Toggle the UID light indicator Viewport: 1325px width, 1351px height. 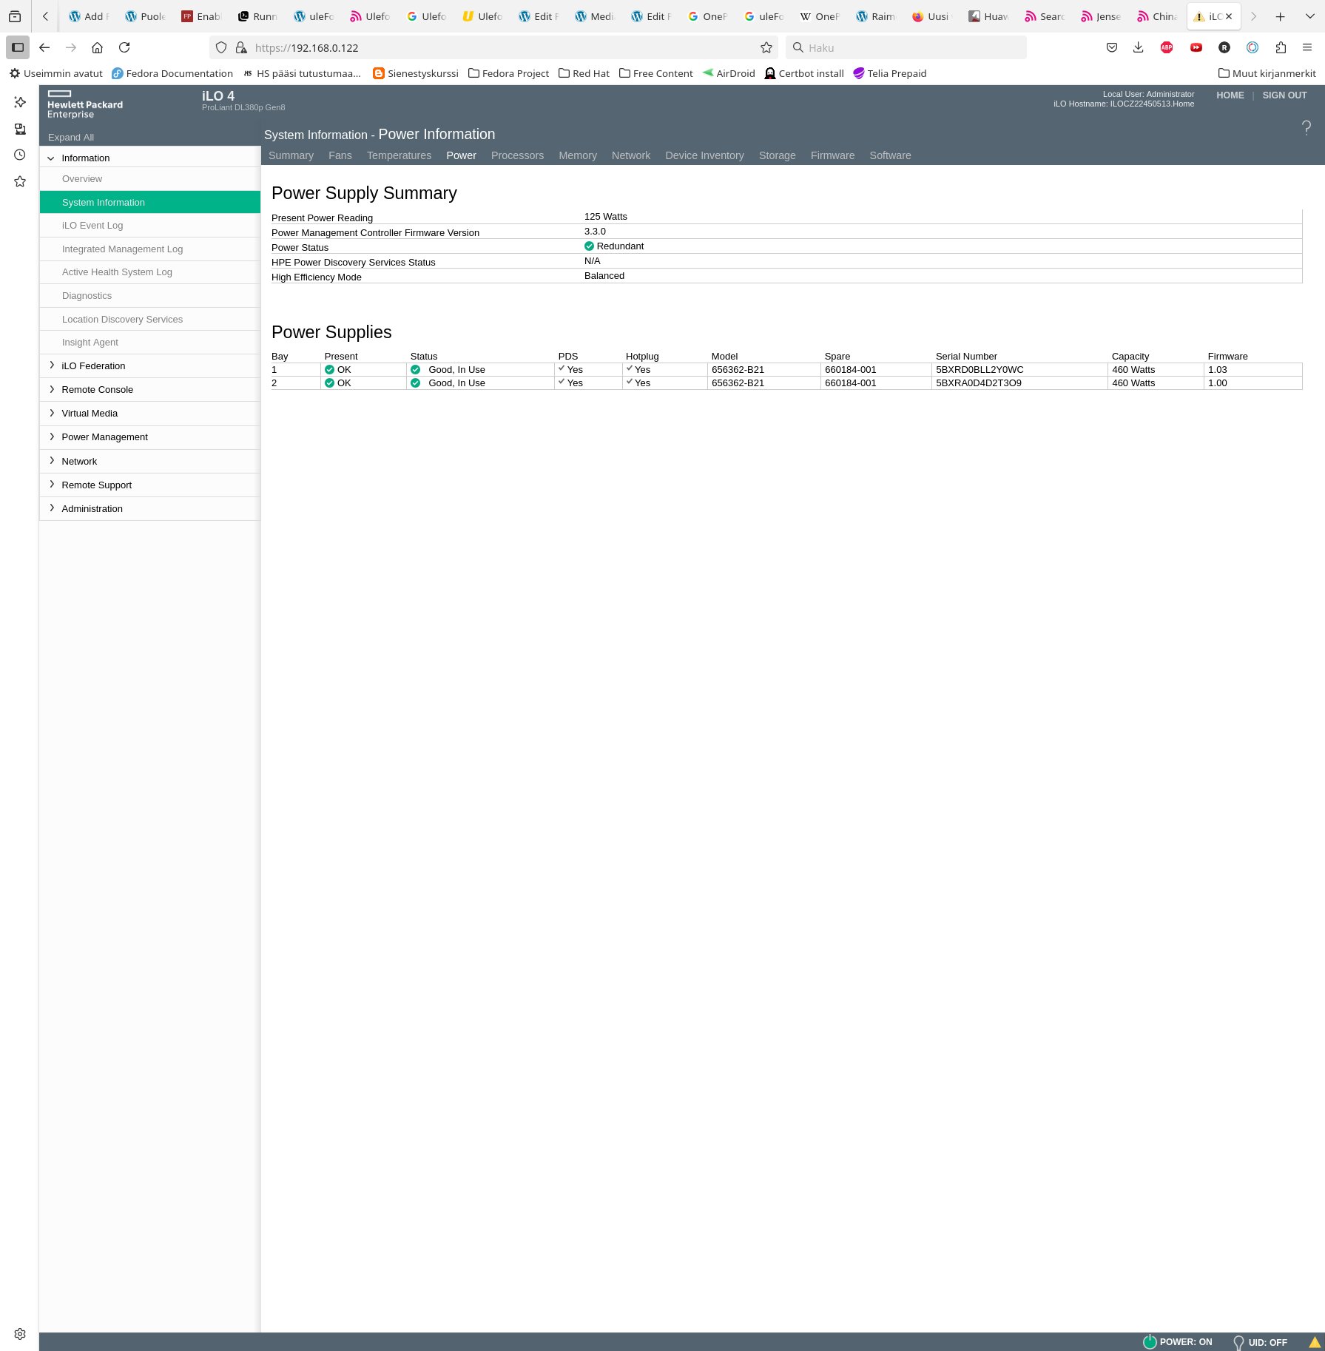pyautogui.click(x=1238, y=1341)
